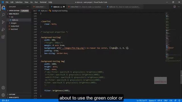Click the .background-testing breadcrumb segment

click(58, 11)
